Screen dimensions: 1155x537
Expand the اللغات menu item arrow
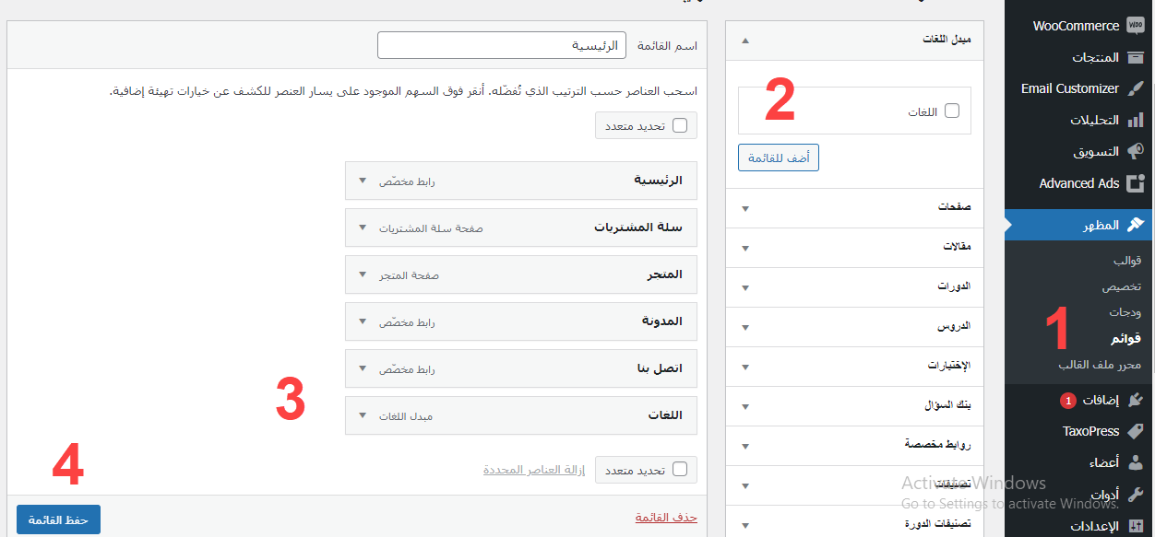tap(363, 416)
